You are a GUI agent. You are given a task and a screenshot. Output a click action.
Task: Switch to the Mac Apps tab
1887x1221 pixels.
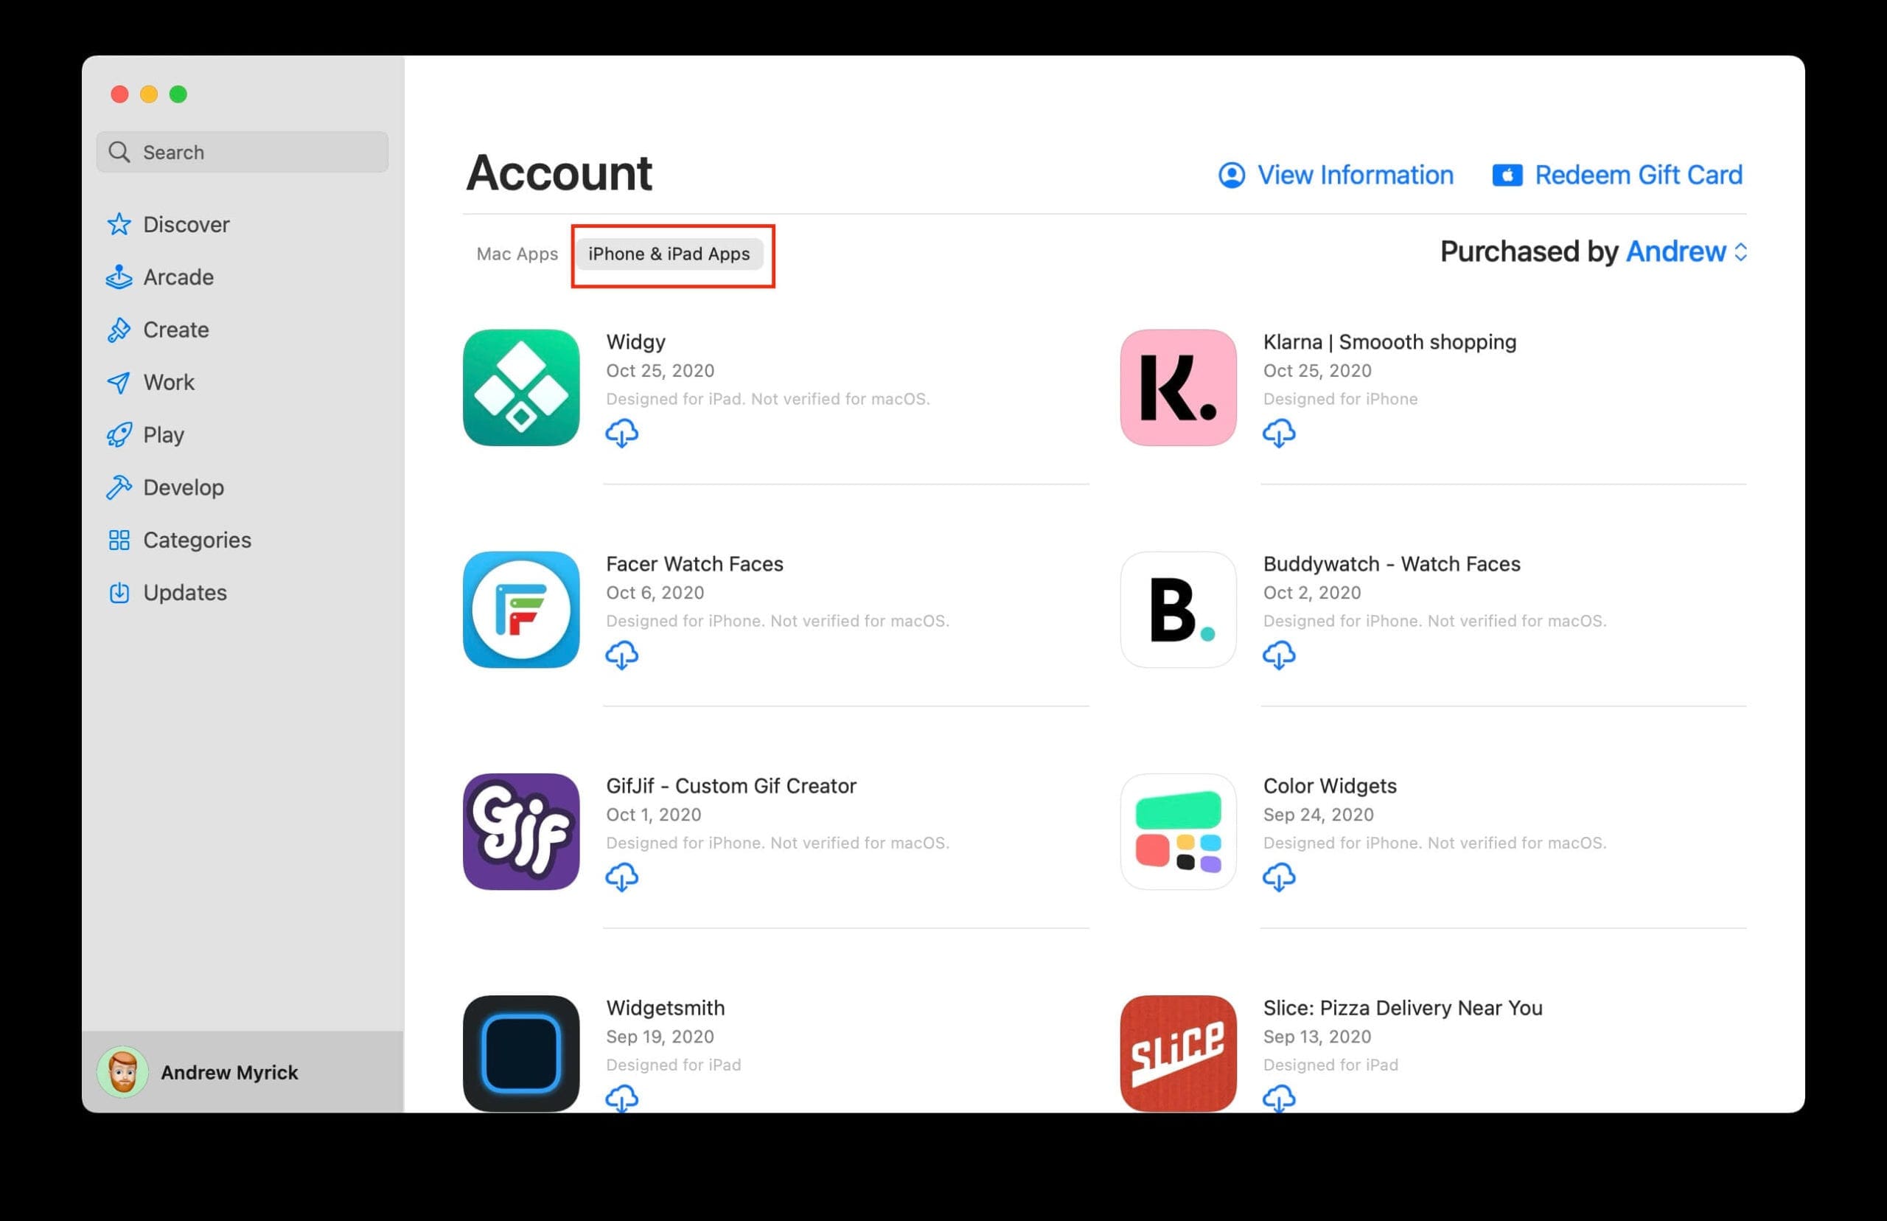(x=517, y=254)
